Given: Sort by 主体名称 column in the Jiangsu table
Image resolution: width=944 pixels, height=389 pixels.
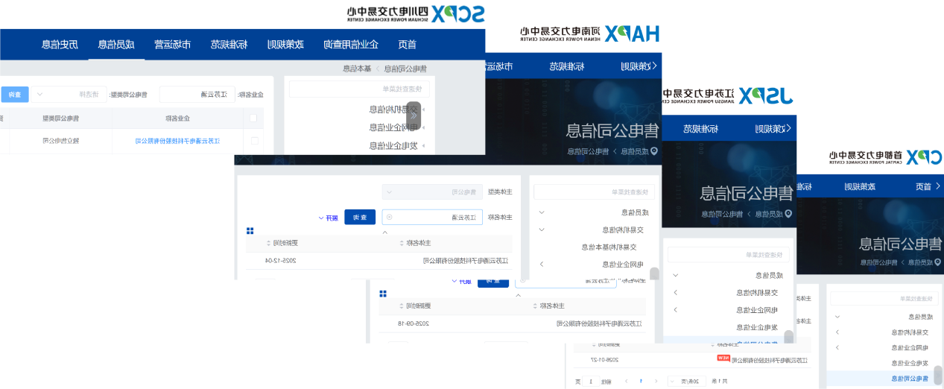Looking at the screenshot, I should point(535,306).
